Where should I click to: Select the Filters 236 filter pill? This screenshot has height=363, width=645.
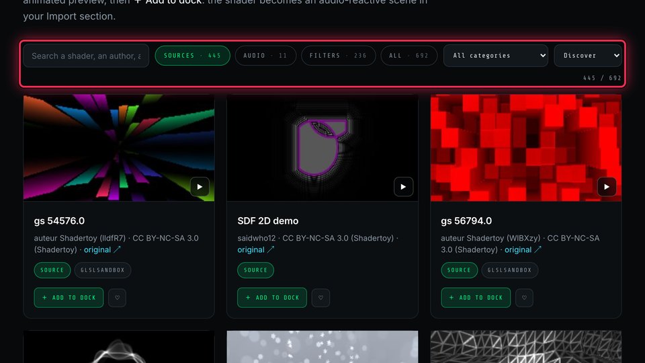tap(338, 56)
